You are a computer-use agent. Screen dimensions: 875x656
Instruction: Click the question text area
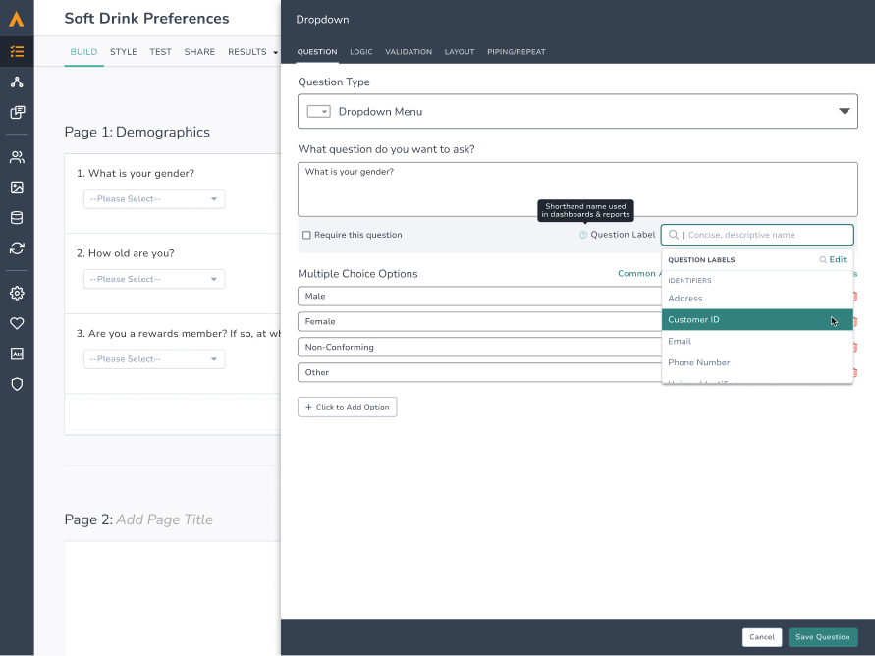[x=577, y=190]
